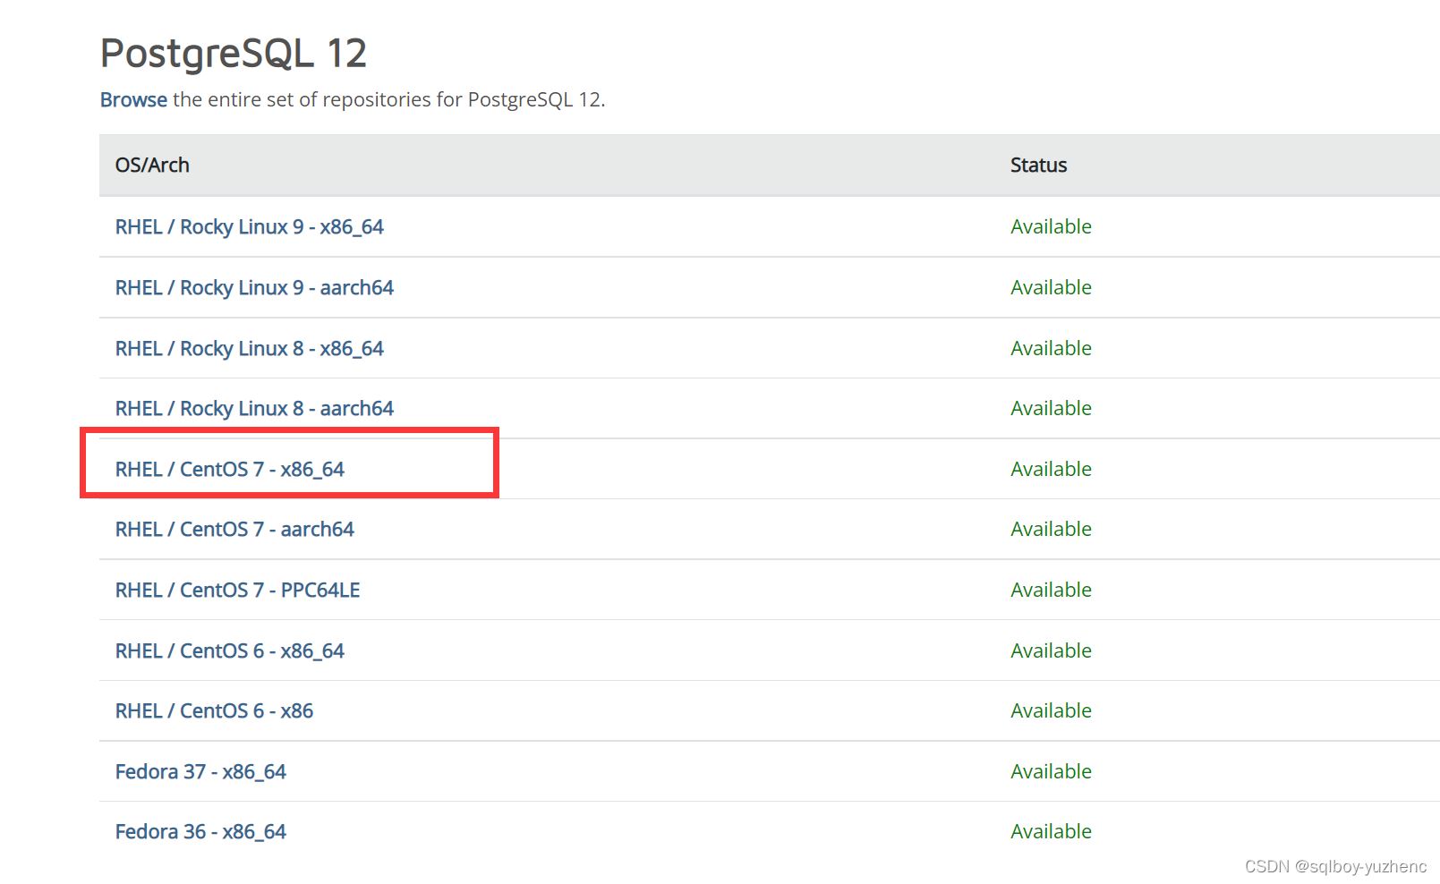This screenshot has width=1440, height=884.
Task: Click the OS/Arch column header
Action: pyautogui.click(x=152, y=166)
